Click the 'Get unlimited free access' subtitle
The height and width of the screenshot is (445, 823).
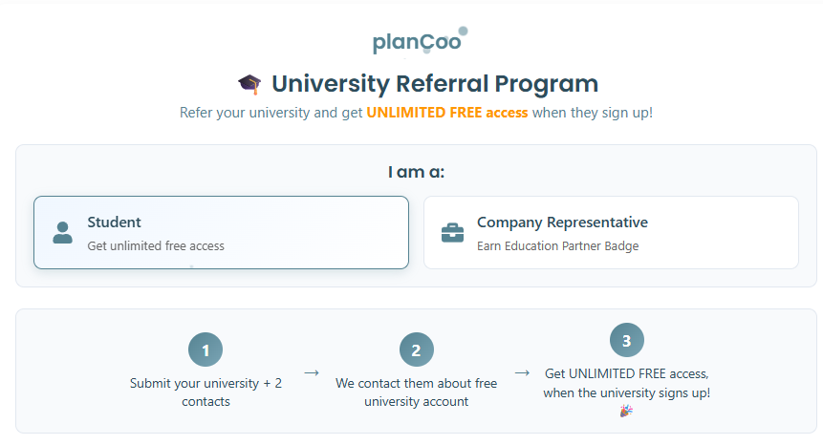click(x=156, y=246)
